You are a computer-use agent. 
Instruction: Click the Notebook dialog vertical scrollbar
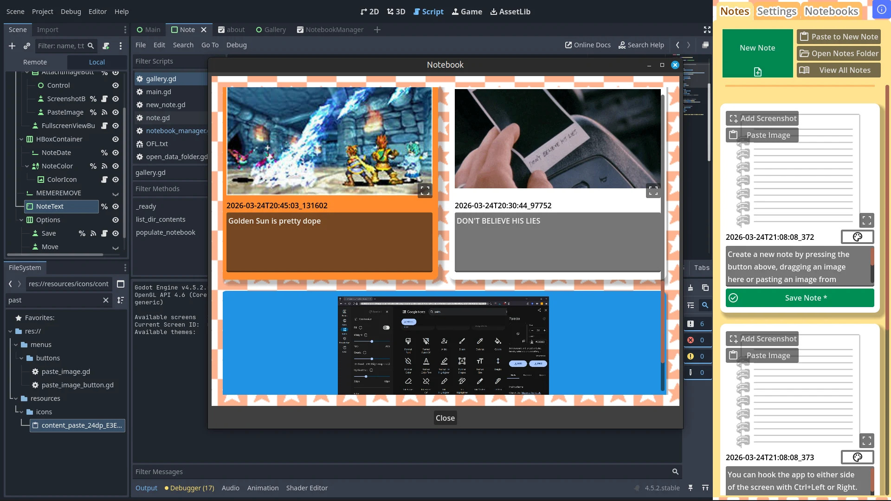point(662,232)
